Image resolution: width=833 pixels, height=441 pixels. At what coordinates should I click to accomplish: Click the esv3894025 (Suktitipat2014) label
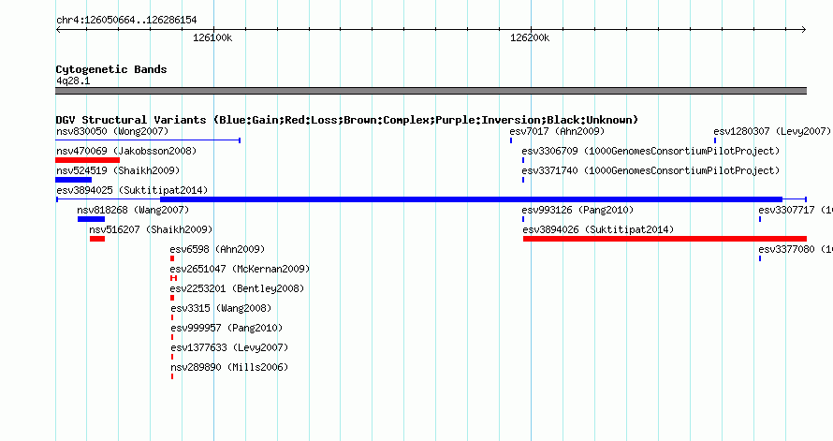tap(132, 190)
